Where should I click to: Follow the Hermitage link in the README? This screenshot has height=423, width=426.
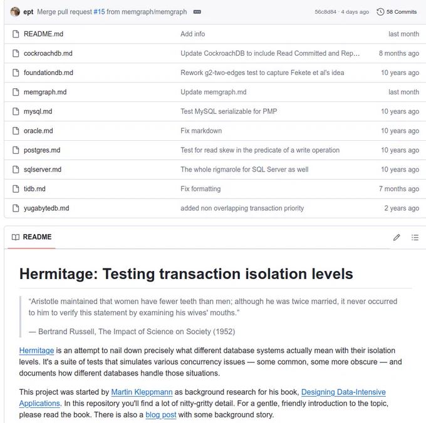click(36, 350)
